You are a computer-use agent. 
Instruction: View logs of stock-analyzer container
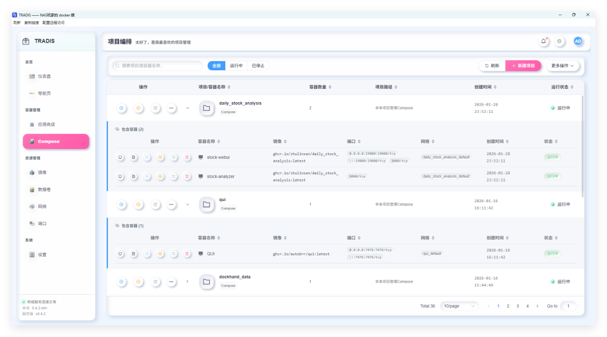(134, 176)
